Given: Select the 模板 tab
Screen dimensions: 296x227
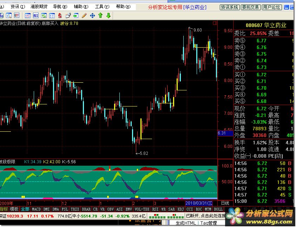Looking at the screenshot, I should 14,209.
